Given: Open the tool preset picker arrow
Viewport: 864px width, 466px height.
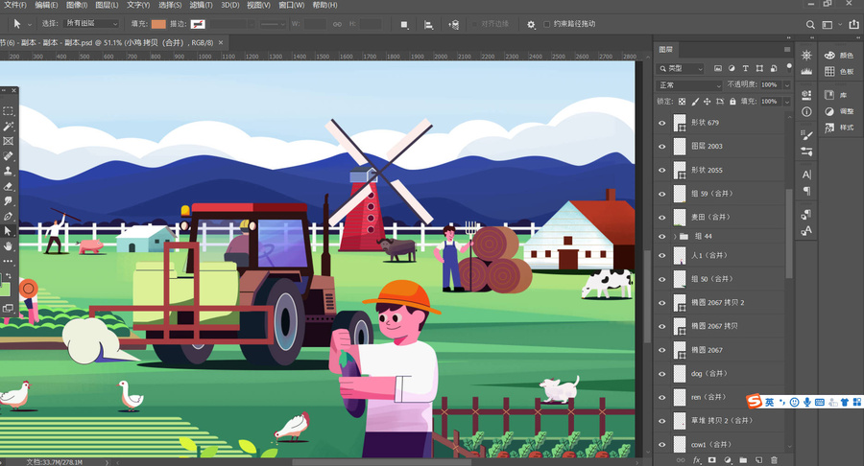Looking at the screenshot, I should (x=29, y=24).
